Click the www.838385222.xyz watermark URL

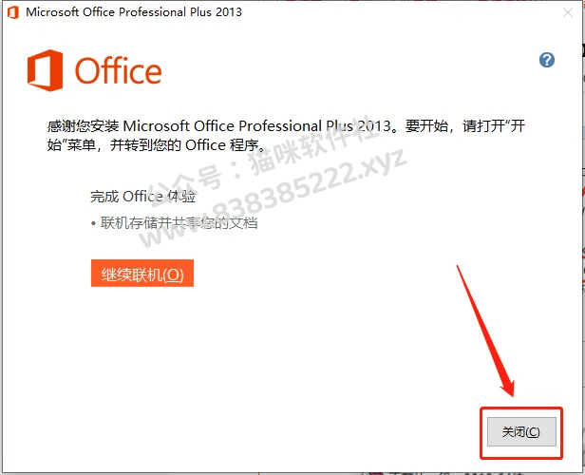(274, 198)
